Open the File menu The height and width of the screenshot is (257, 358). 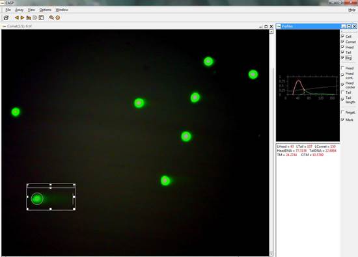[8, 10]
